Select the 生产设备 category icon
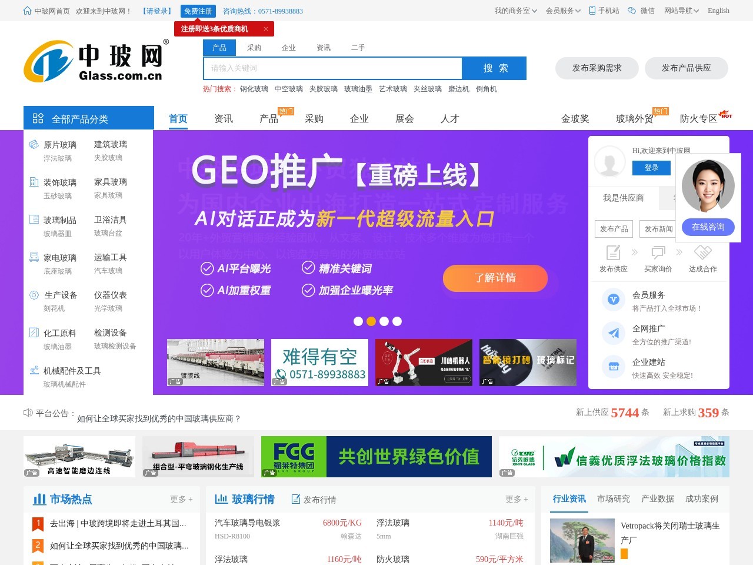 (x=34, y=294)
